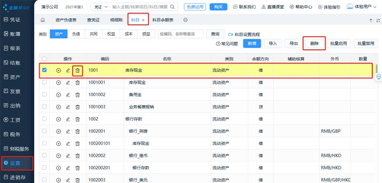Edit the 1001 库存现金 account
The image size is (382, 183).
point(68,70)
